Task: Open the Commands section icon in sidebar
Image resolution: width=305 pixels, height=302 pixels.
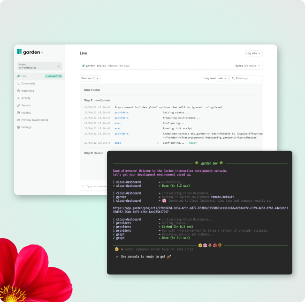Action: click(x=18, y=83)
